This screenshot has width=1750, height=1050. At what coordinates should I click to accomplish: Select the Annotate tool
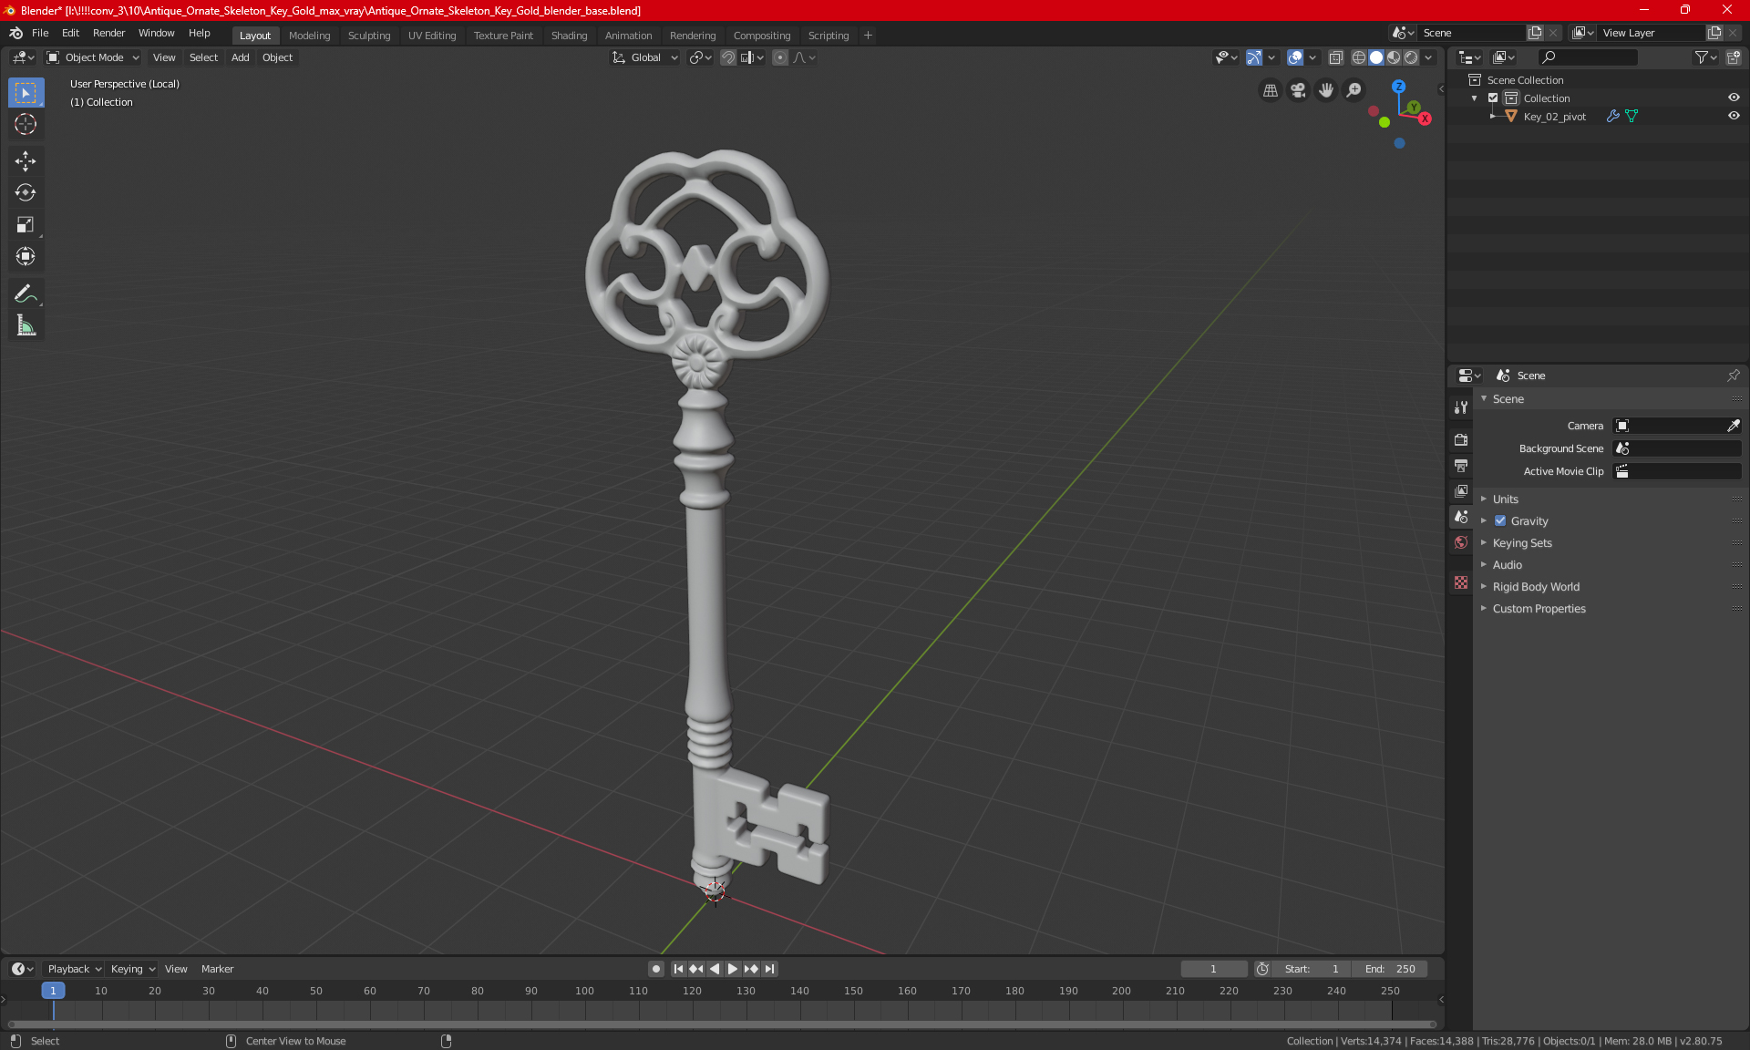click(x=26, y=293)
